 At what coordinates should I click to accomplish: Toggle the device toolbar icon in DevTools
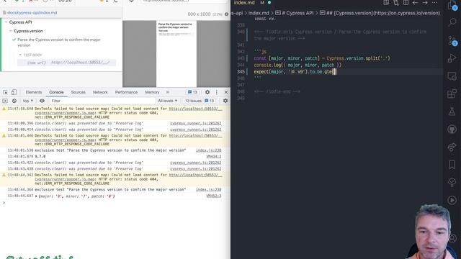pos(14,92)
